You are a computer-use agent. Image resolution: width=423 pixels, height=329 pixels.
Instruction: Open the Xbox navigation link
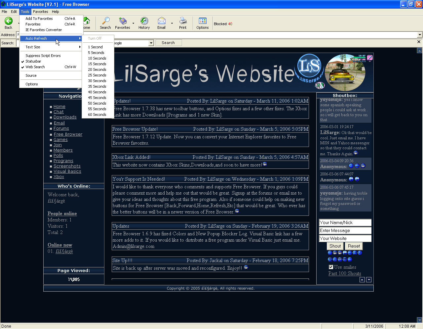pyautogui.click(x=59, y=177)
